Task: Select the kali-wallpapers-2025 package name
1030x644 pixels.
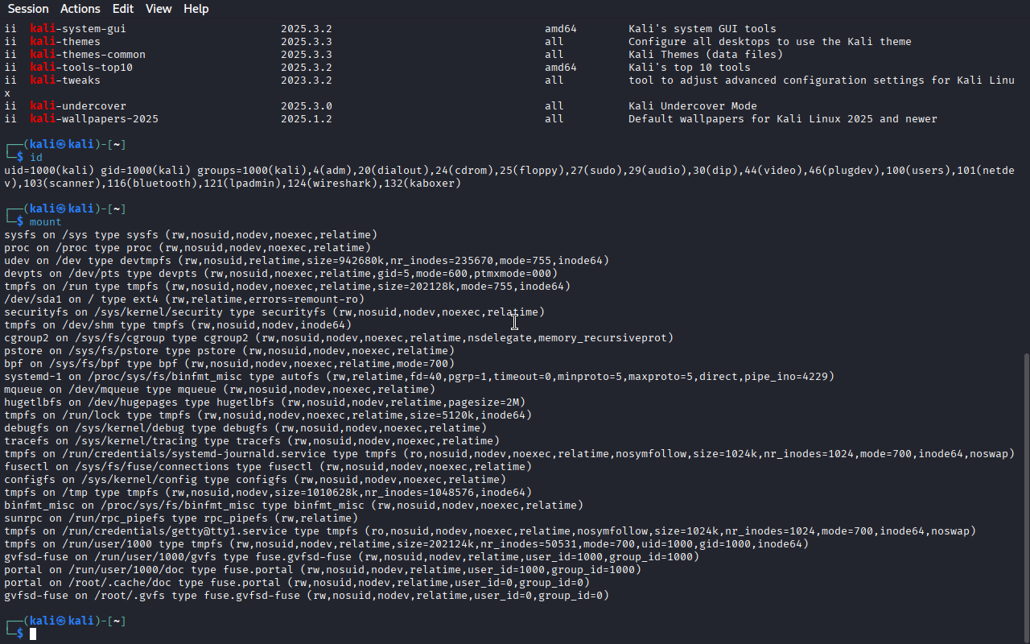Action: coord(94,119)
